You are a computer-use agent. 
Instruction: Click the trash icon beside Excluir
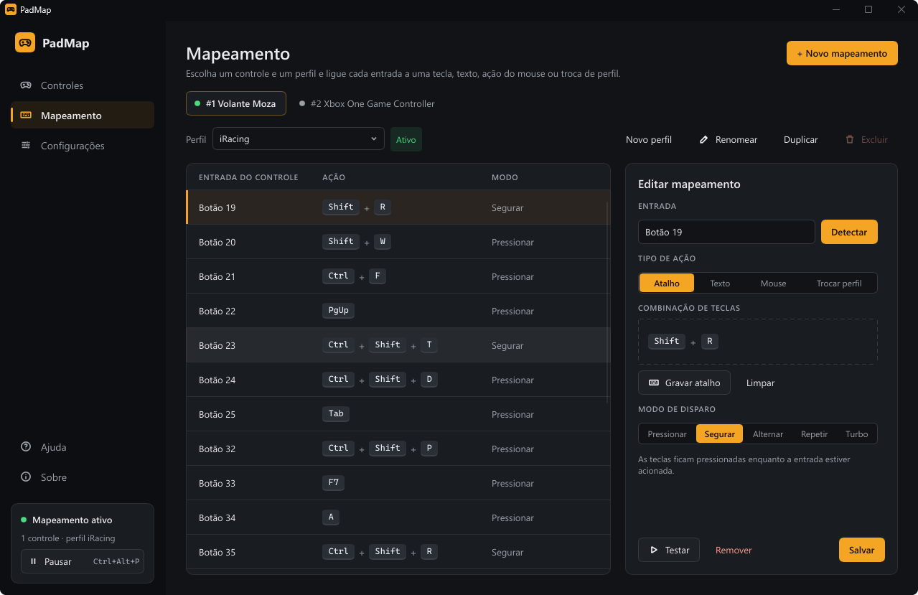pos(850,140)
